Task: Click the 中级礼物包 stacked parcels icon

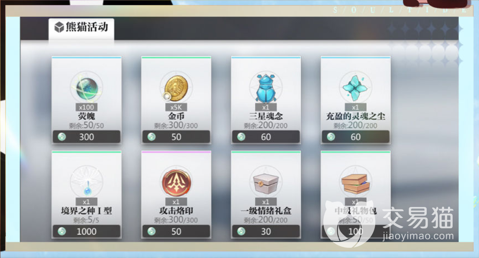Action: coord(356,183)
